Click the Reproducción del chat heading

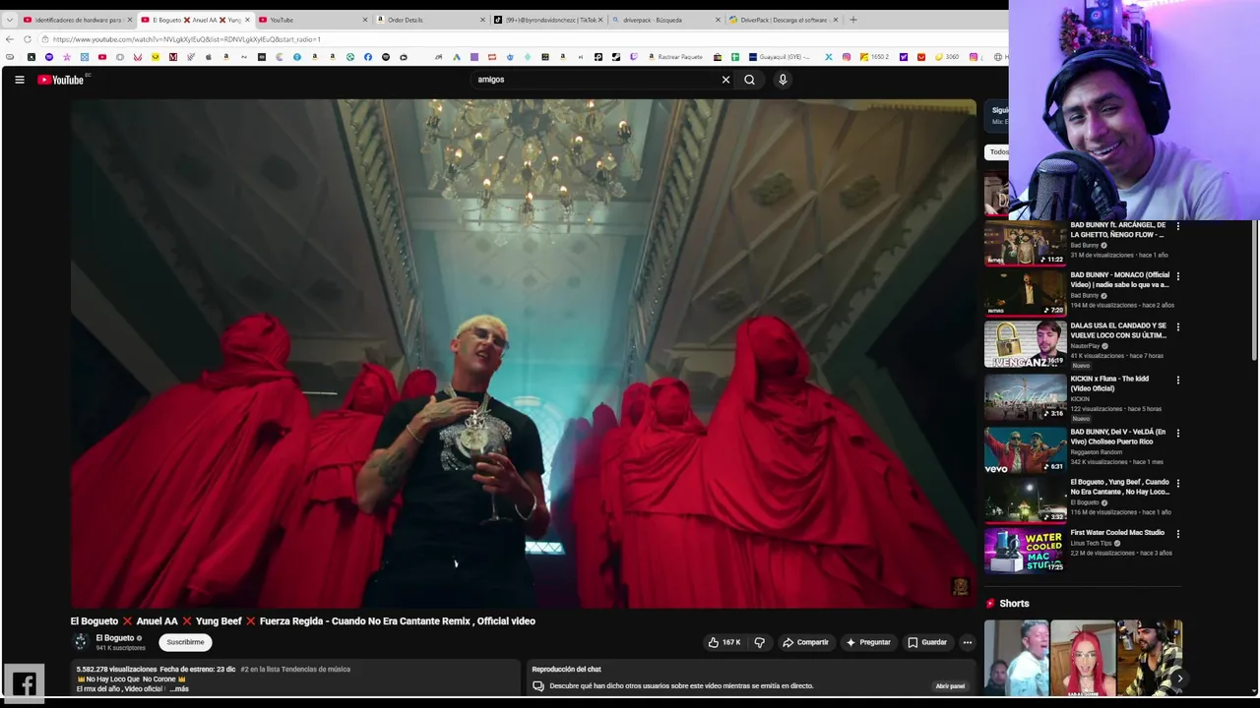click(x=566, y=670)
